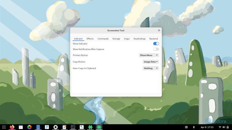Open the colorful hexagon app icon

pos(30,127)
